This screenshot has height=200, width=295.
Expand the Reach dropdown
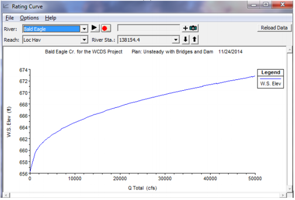tap(84, 40)
